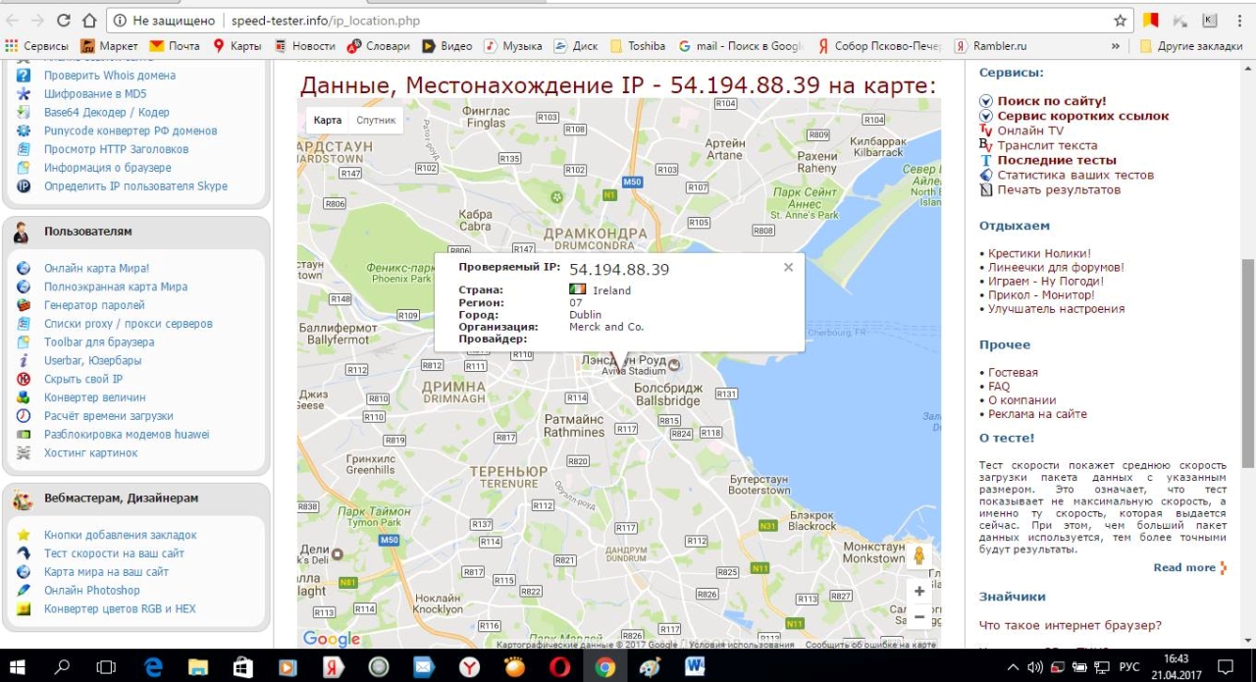This screenshot has height=682, width=1256.
Task: Open Онлайн Photoshop link
Action: 92,591
